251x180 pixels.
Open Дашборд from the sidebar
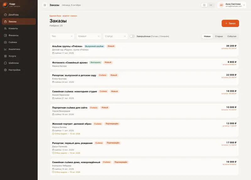point(19,14)
